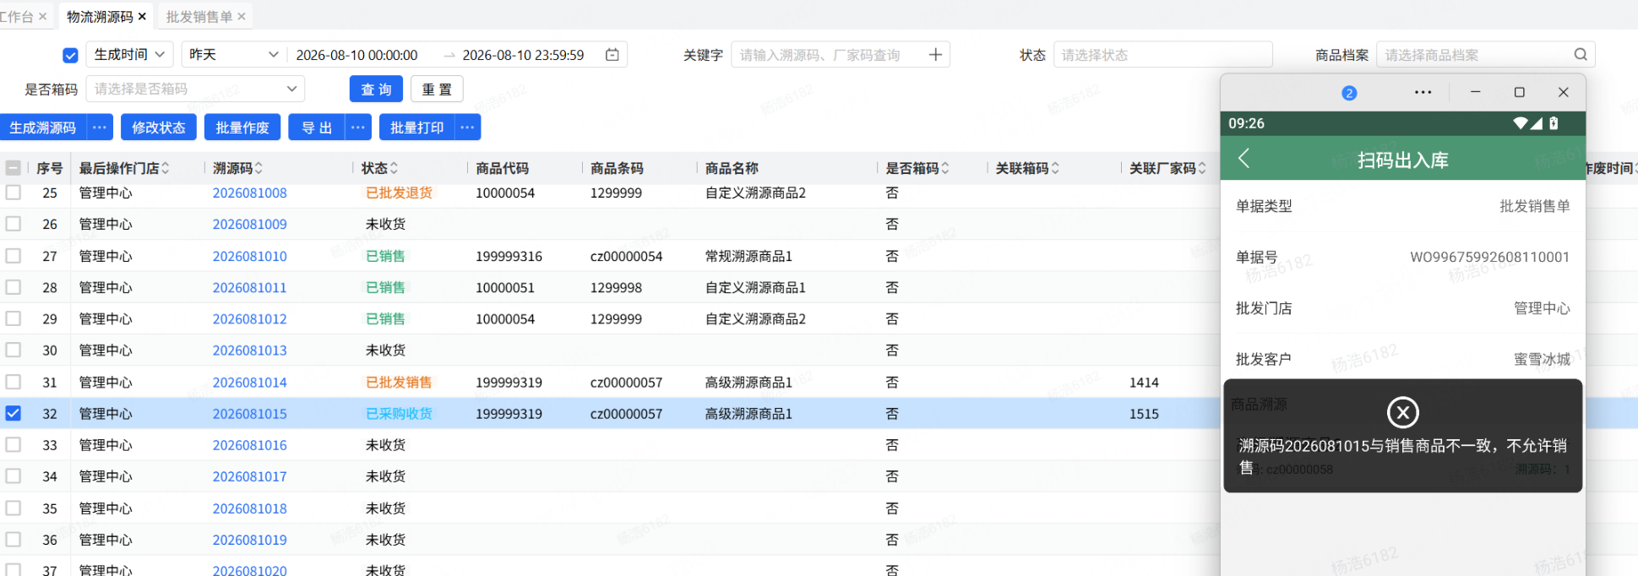Screen dimensions: 1638x576
Task: Select row 26 checkbox
Action: tap(14, 224)
